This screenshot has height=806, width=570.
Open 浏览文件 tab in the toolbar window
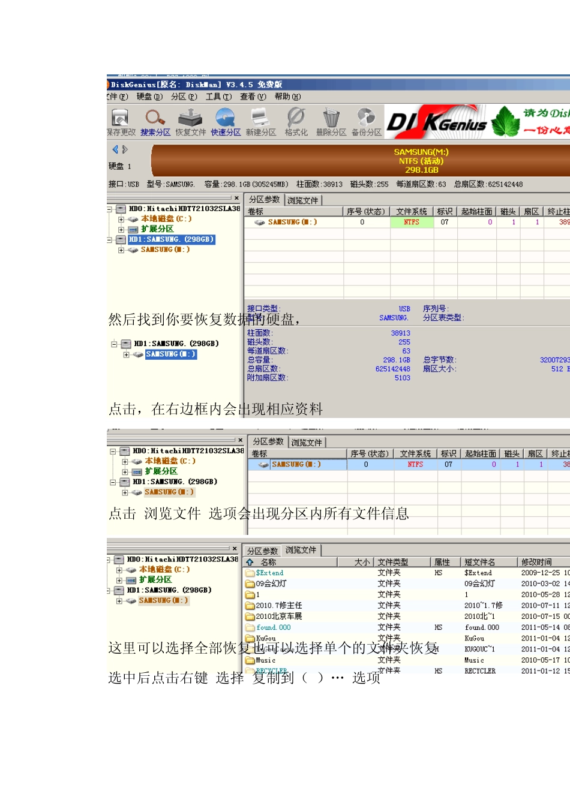click(303, 200)
